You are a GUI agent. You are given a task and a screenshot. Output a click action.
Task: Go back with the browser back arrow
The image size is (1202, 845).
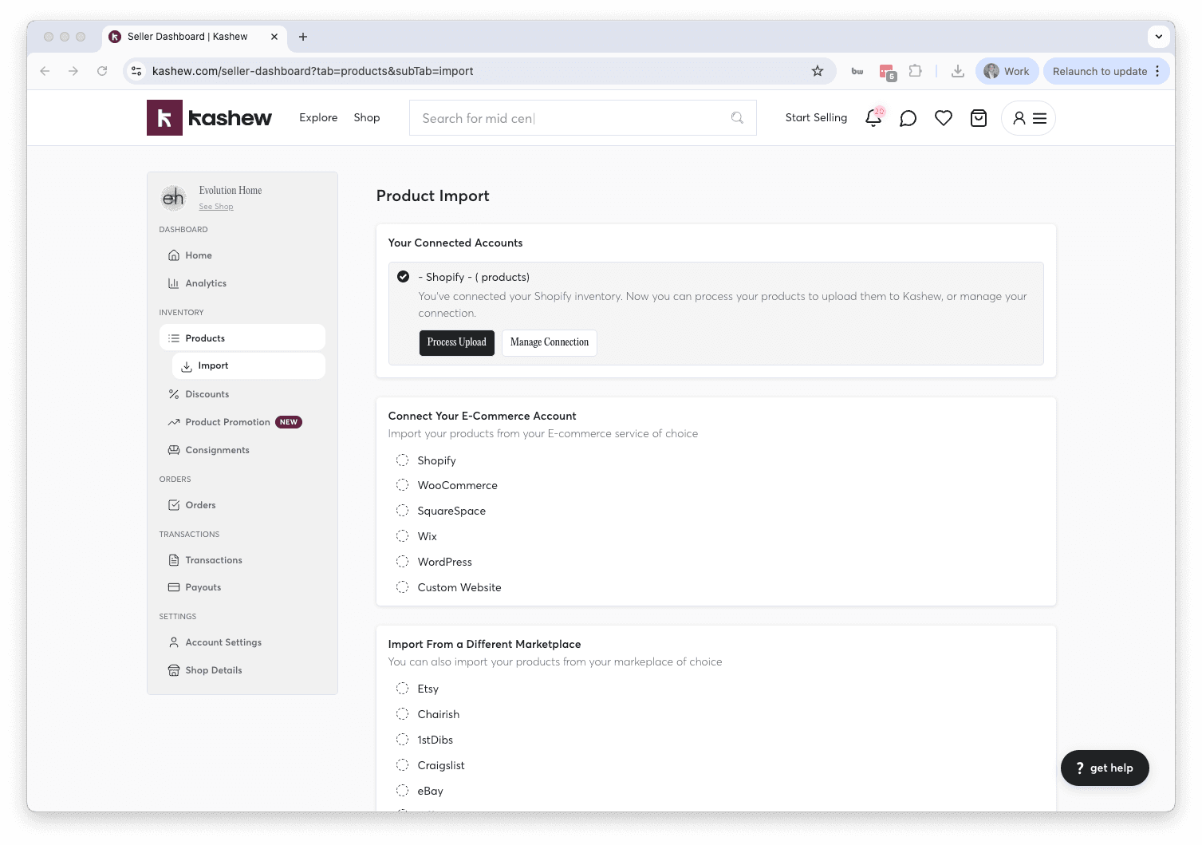coord(45,71)
